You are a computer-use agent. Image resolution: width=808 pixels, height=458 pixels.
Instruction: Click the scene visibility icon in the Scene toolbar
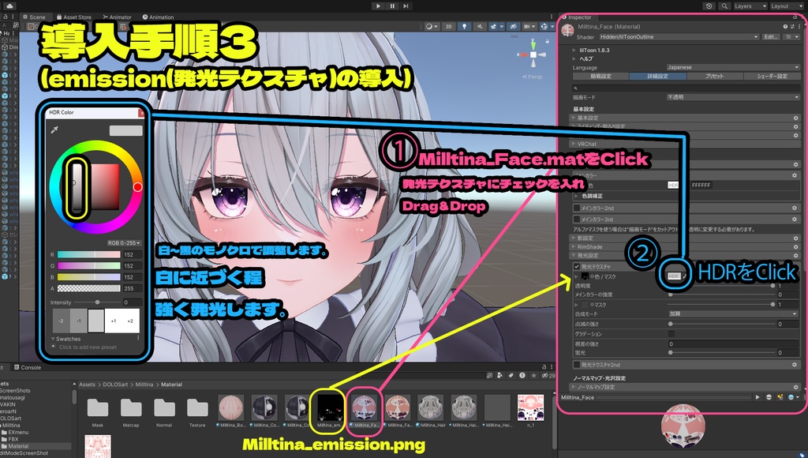click(514, 28)
